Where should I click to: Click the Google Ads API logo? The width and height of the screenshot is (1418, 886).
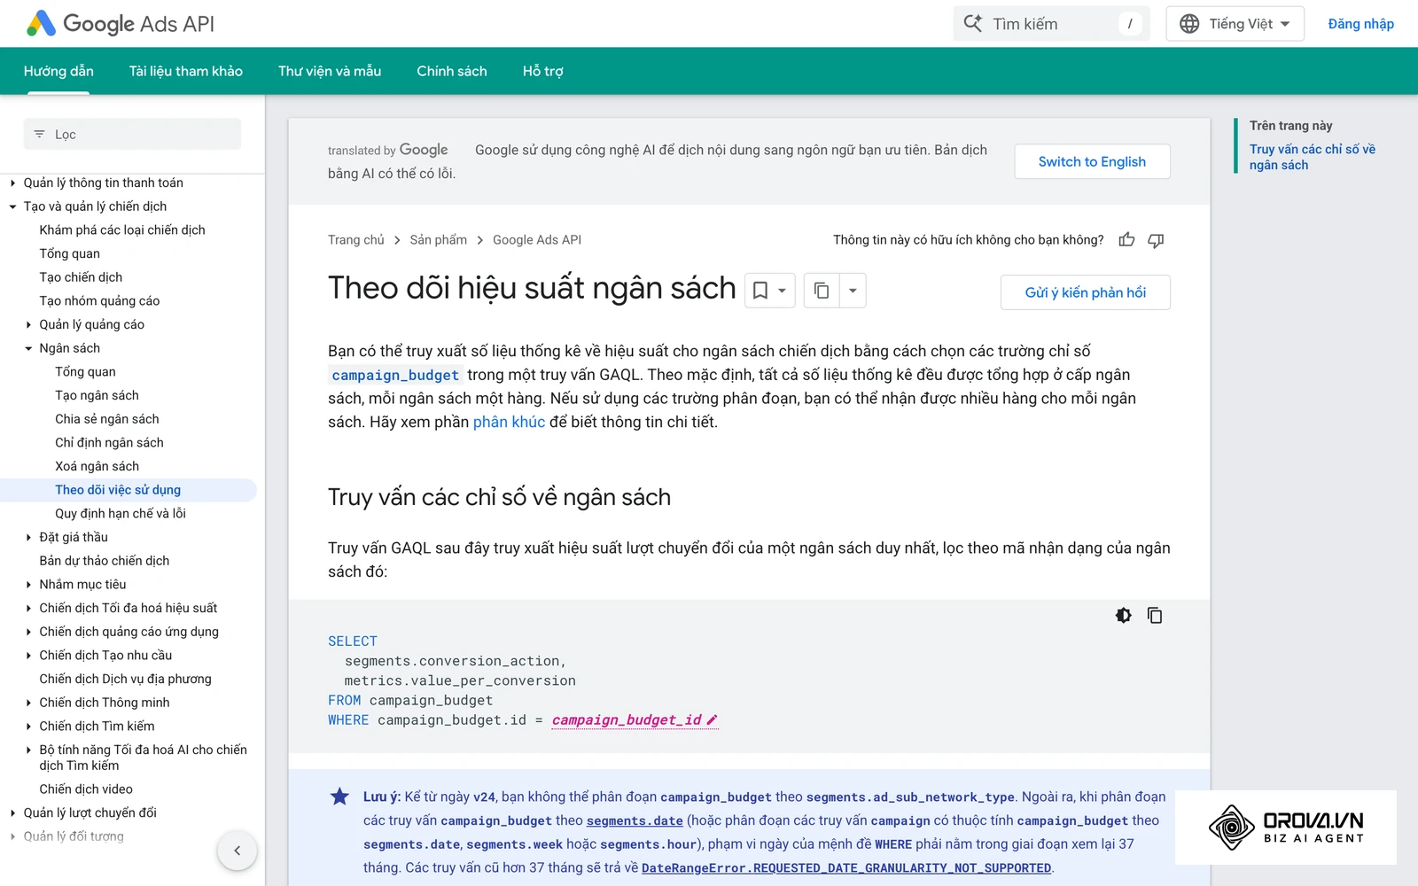click(121, 24)
